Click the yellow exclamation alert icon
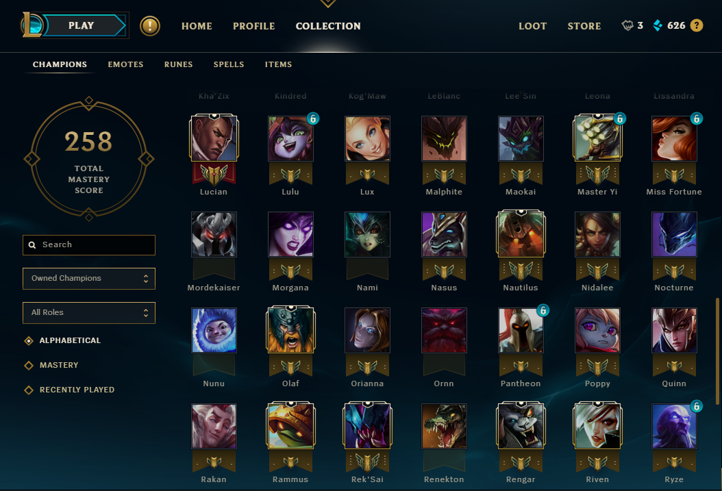722x491 pixels. (x=149, y=26)
